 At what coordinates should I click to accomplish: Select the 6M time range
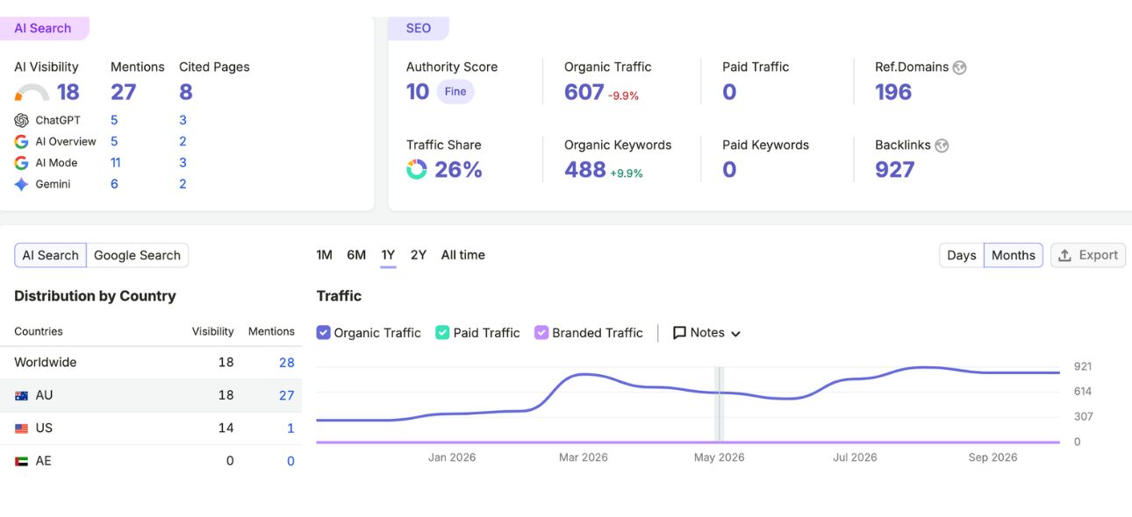click(x=356, y=255)
